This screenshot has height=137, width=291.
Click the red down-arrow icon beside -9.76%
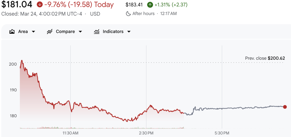(x=40, y=5)
